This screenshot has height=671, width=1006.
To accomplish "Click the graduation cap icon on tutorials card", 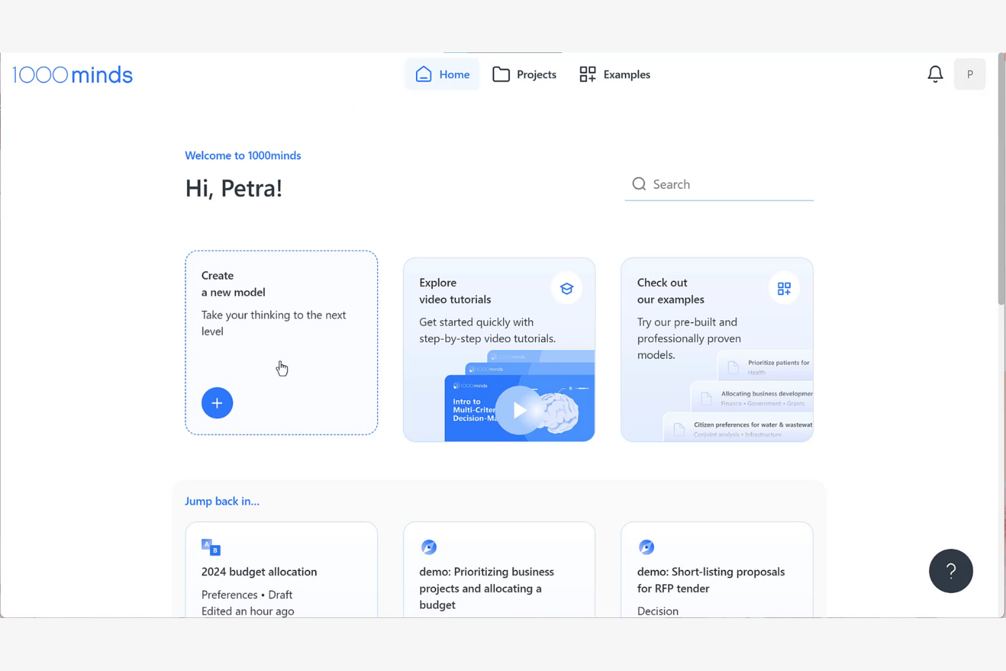I will coord(566,288).
